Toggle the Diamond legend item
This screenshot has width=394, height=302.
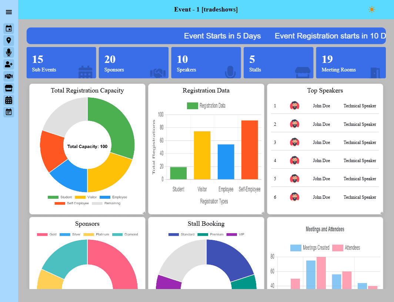click(x=125, y=235)
